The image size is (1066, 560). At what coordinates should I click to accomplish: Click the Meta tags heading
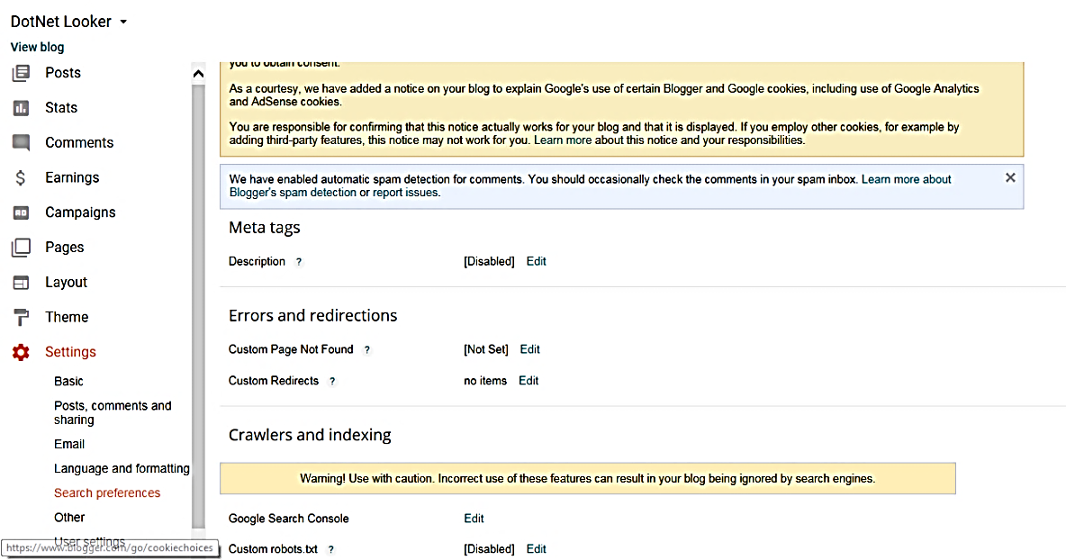click(x=265, y=228)
